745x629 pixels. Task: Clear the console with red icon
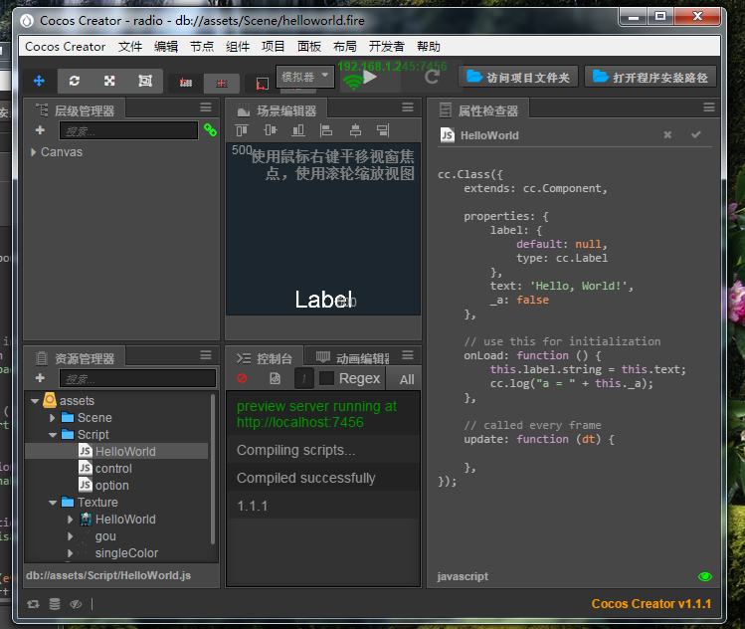[x=243, y=378]
